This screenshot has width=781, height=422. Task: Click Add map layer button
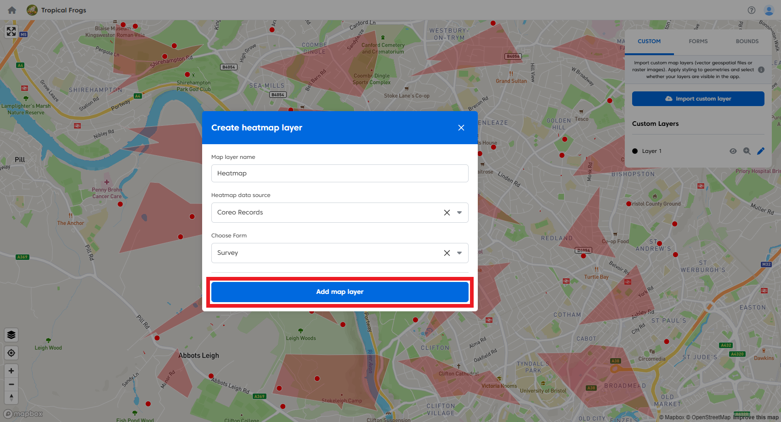pos(340,292)
